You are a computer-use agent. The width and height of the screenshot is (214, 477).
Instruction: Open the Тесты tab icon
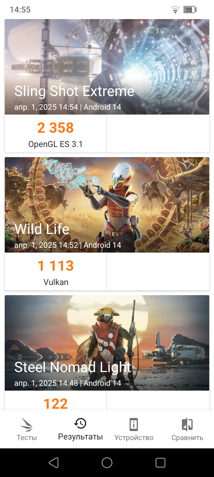pyautogui.click(x=26, y=425)
